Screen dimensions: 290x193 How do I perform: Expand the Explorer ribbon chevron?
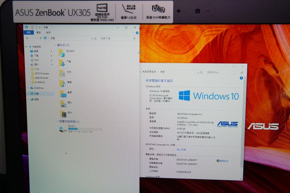133,33
